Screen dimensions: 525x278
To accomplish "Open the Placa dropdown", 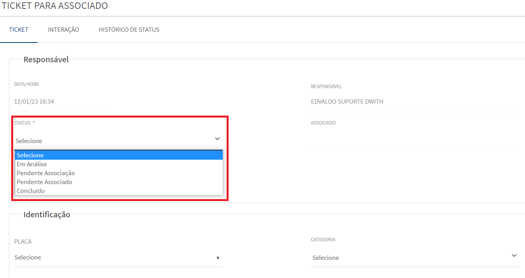I will click(118, 258).
